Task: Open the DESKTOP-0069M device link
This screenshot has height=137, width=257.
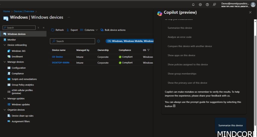Action: [x=61, y=62]
